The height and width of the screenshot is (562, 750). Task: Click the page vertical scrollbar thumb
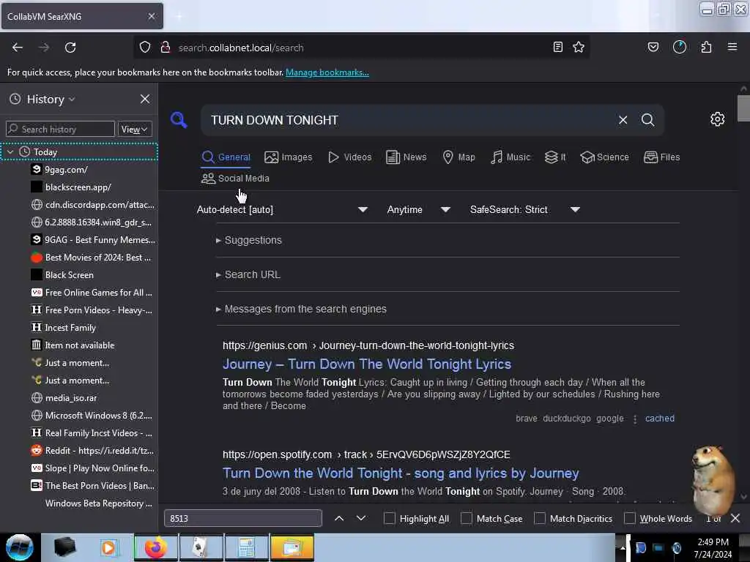point(743,108)
